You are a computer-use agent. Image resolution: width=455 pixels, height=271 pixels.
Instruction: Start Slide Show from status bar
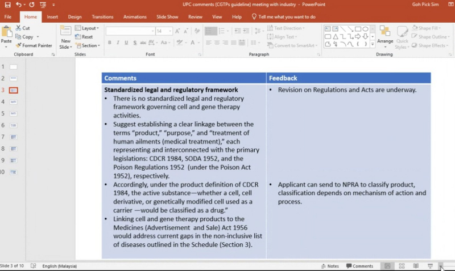coord(430,266)
